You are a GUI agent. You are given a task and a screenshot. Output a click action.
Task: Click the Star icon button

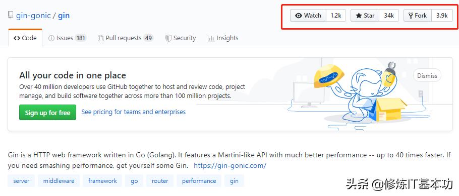pos(365,16)
